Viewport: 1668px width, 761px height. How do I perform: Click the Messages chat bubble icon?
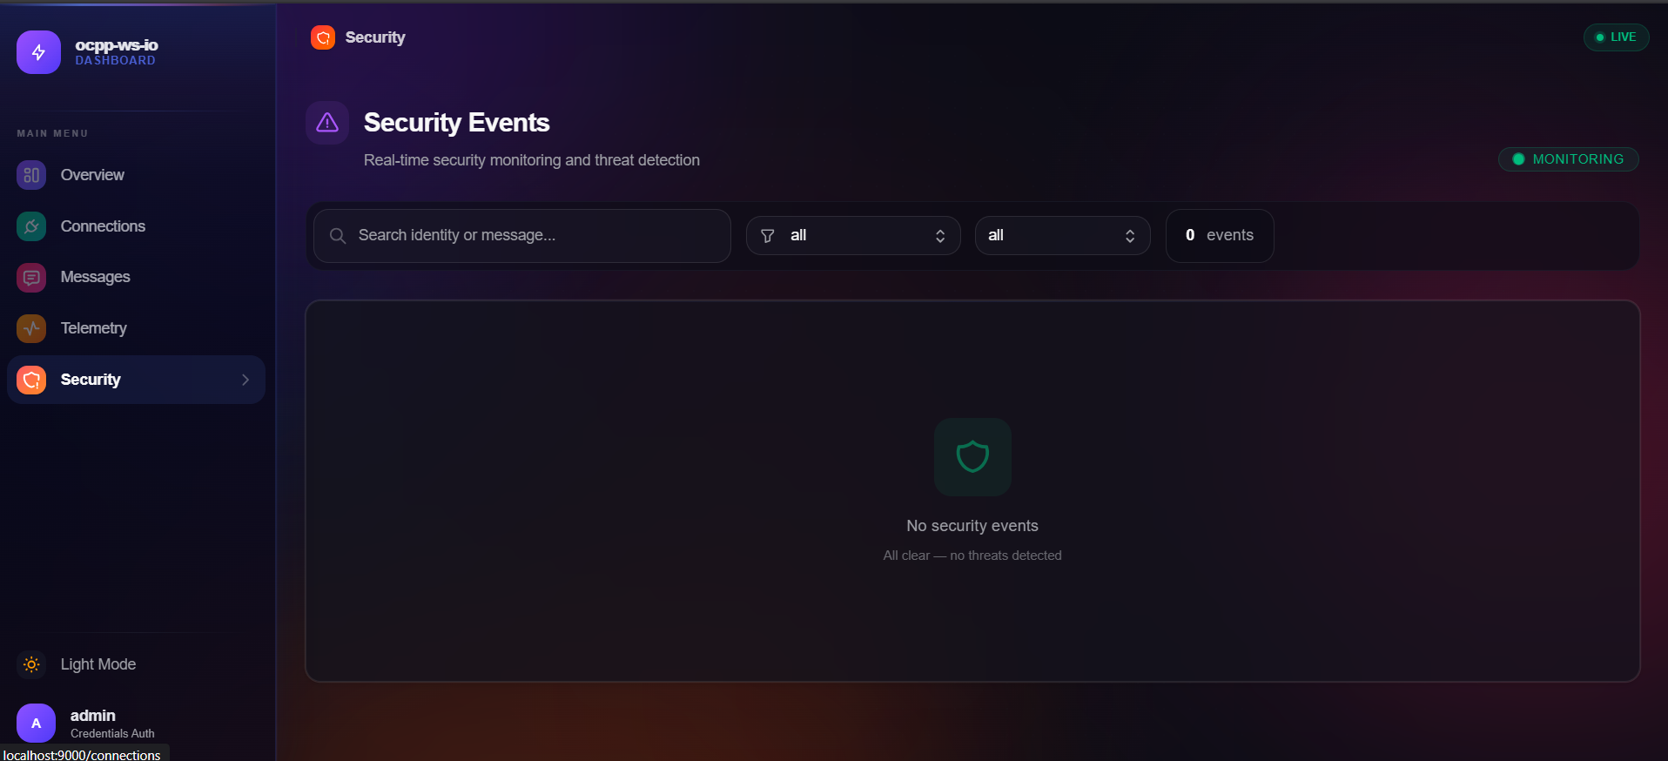[30, 277]
